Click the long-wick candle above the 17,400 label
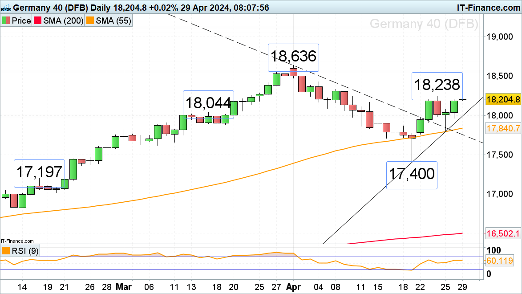Image resolution: width=522 pixels, height=294 pixels. click(x=412, y=147)
